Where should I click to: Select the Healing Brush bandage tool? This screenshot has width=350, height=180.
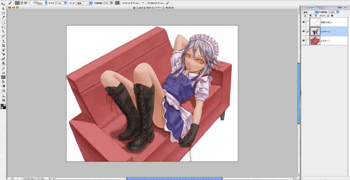tap(3, 59)
